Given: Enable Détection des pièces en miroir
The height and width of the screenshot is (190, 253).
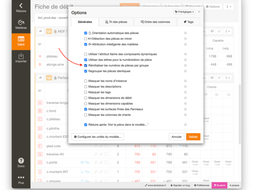Looking at the screenshot, I should [86, 38].
